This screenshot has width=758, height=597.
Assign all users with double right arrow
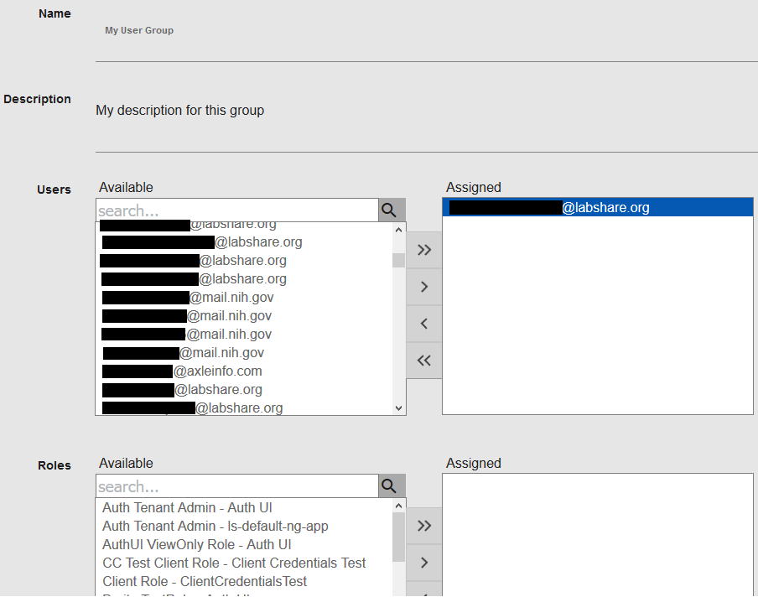[x=424, y=250]
